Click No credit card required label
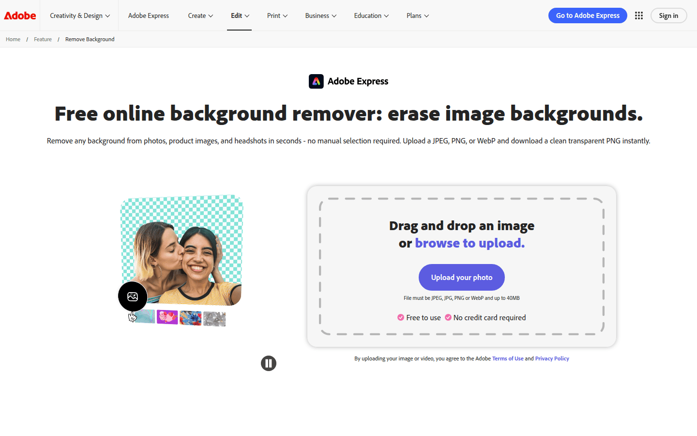697x436 pixels. click(x=489, y=318)
